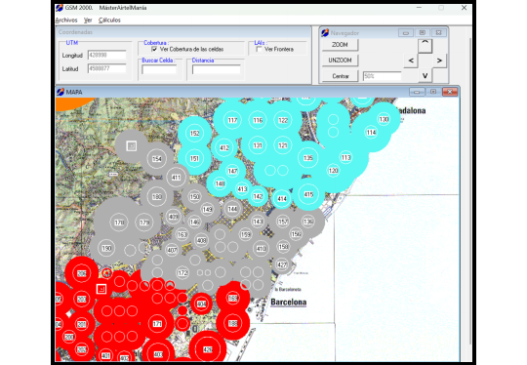Click cell 190 grey marker
The image size is (527, 365).
pyautogui.click(x=106, y=248)
